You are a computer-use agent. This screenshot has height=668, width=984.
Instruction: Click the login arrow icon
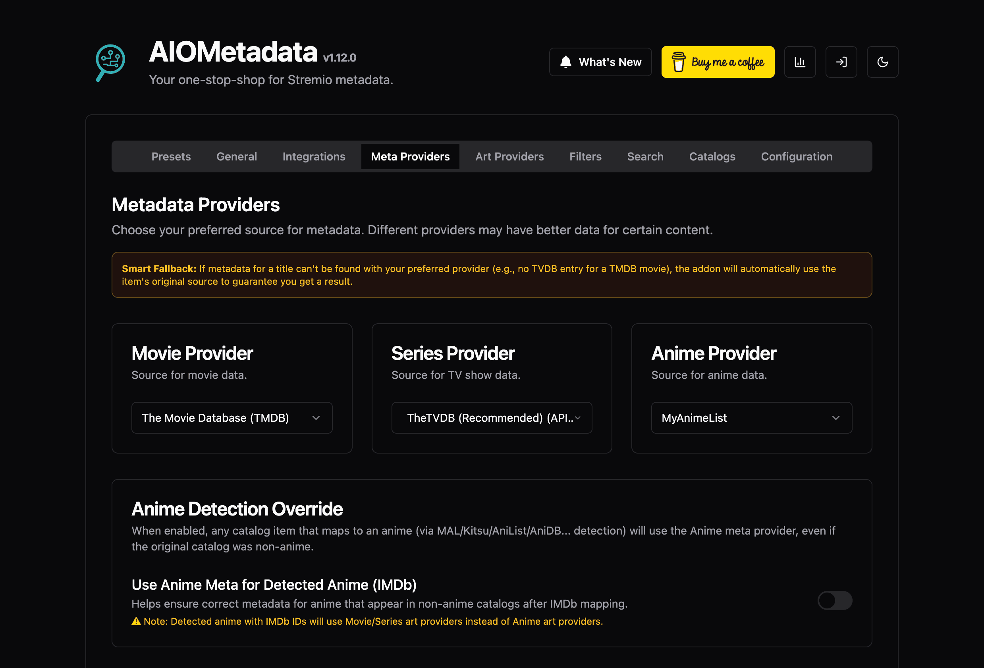[x=841, y=62]
